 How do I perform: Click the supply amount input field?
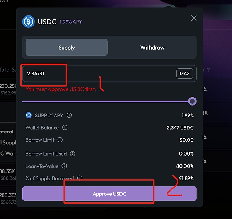pyautogui.click(x=97, y=74)
